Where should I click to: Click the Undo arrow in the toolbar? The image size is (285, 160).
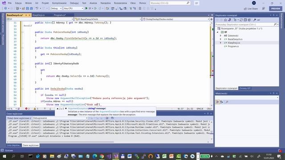(37, 8)
